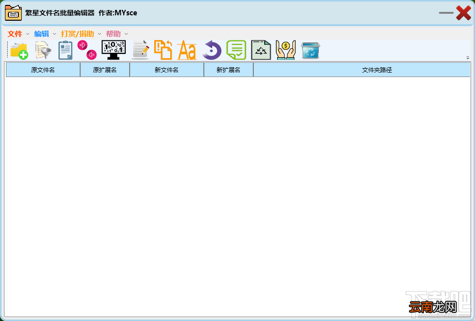Viewport: 475px width, 321px height.
Task: Click the document with pencil edit icon
Action: pyautogui.click(x=141, y=50)
